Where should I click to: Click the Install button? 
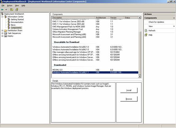129,90
